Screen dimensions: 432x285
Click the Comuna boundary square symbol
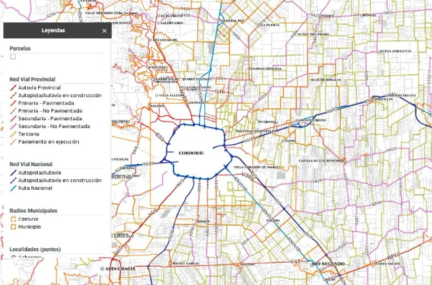13,219
